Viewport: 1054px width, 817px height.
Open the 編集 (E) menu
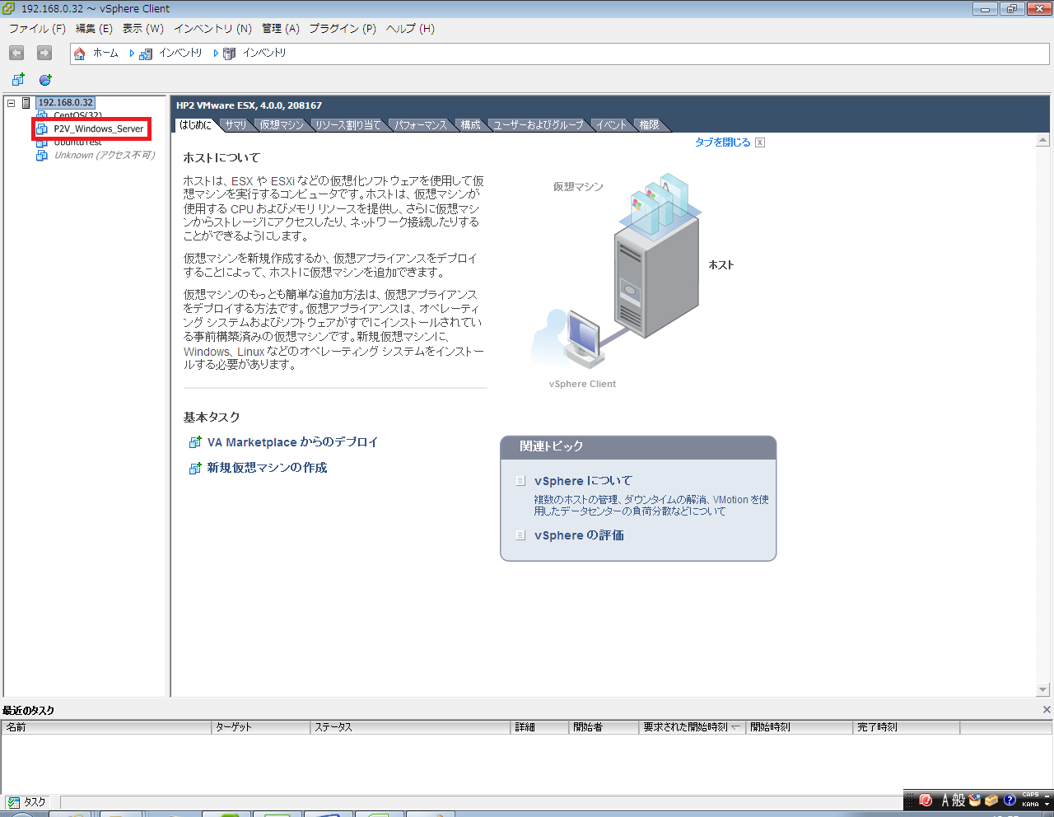(x=94, y=28)
